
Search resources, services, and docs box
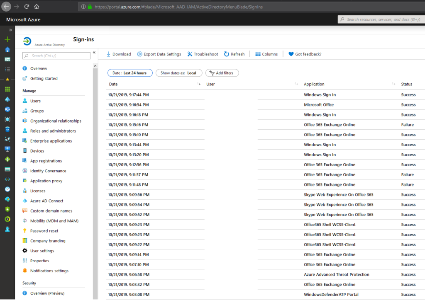coord(381,19)
